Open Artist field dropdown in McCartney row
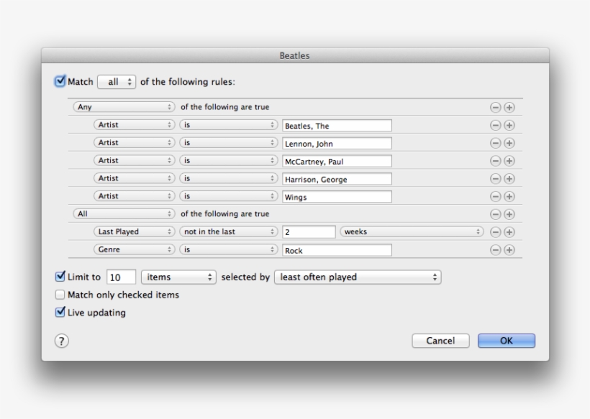Screen dimensions: 590x419 click(135, 160)
